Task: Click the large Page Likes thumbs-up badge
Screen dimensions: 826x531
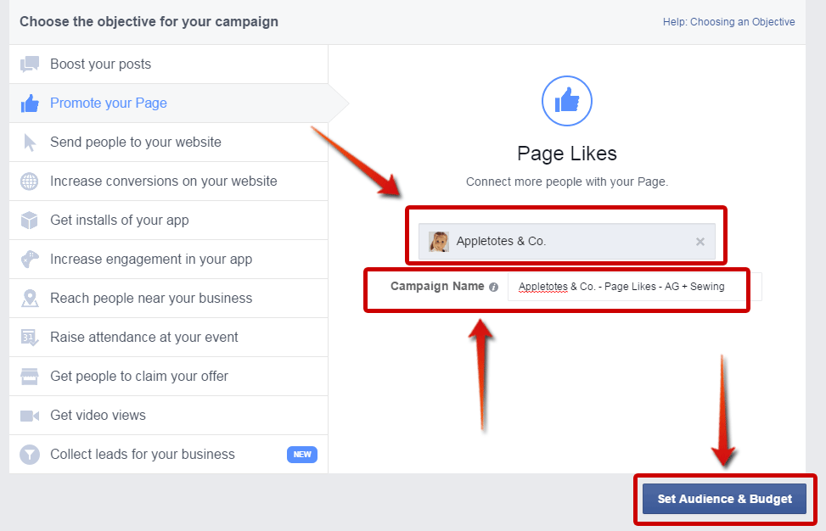Action: coord(566,101)
